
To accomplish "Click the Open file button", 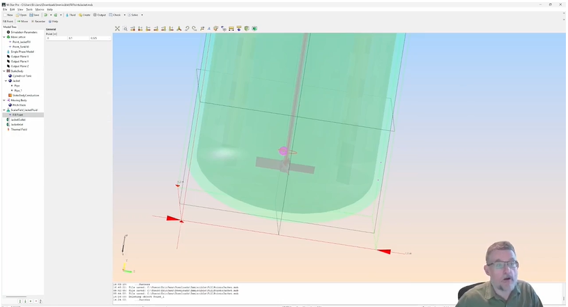I will 22,15.
